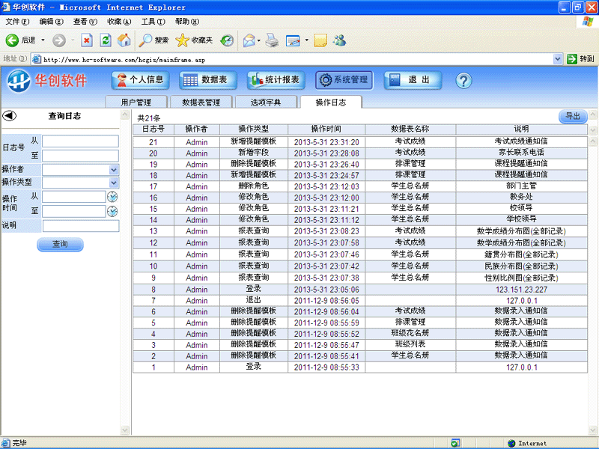Click the Internet zone globe icon in status bar
This screenshot has height=449, width=599.
pos(511,443)
